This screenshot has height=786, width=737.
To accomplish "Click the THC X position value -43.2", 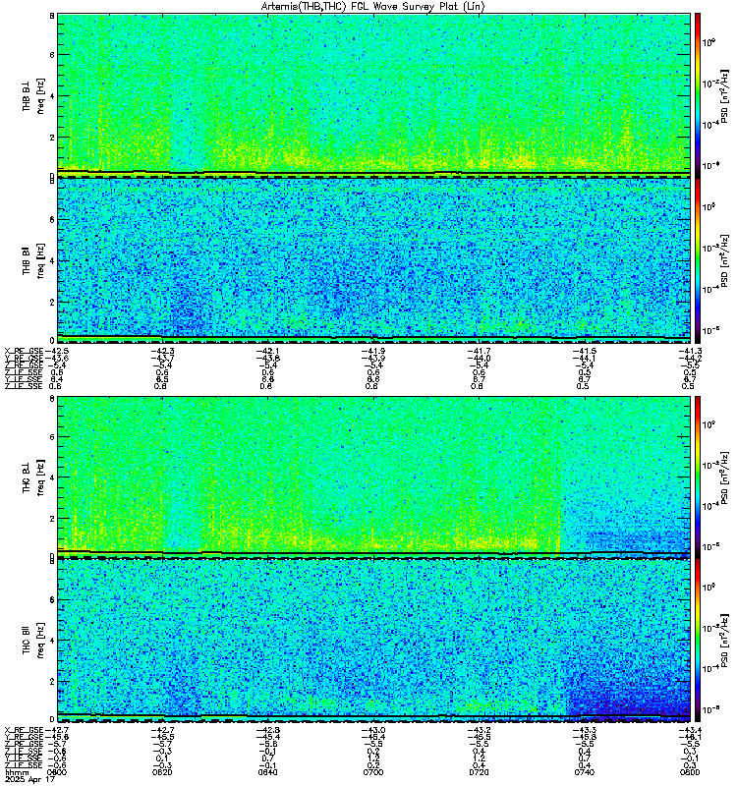I will click(x=479, y=730).
